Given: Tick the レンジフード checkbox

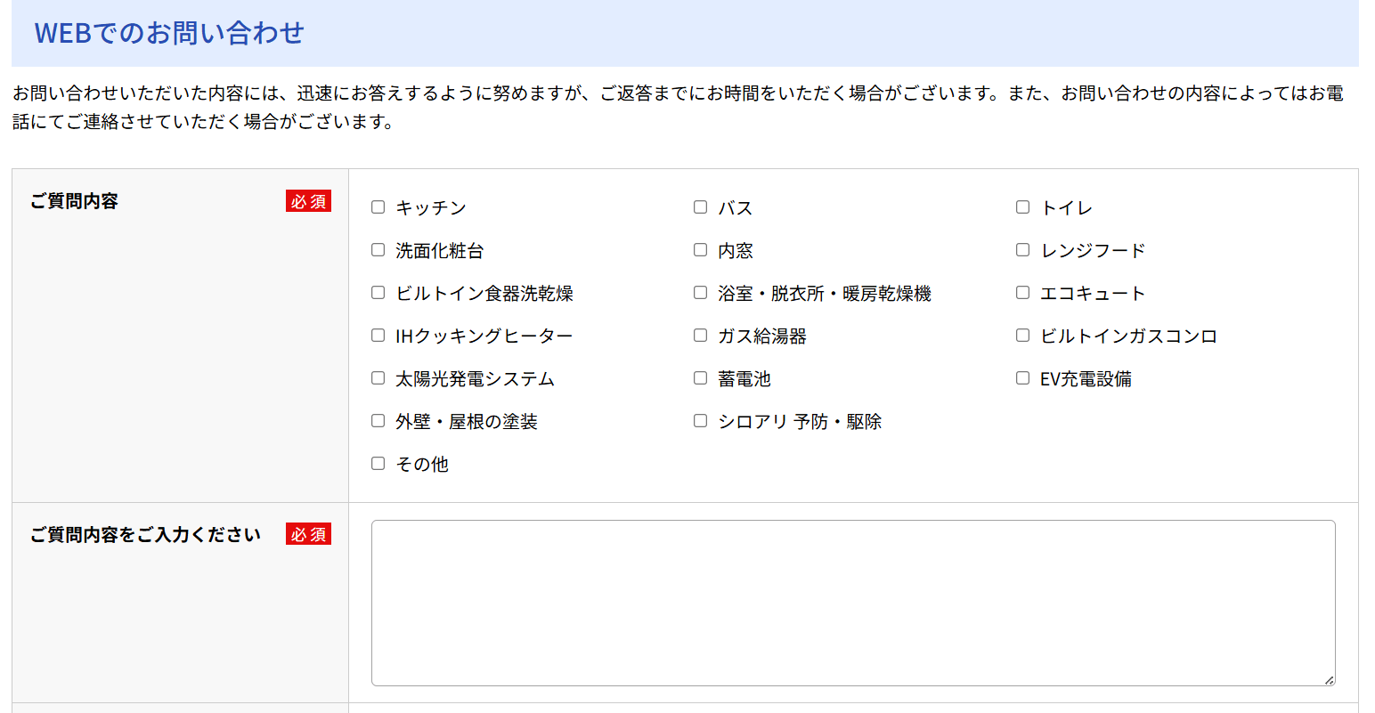Looking at the screenshot, I should [x=1023, y=250].
